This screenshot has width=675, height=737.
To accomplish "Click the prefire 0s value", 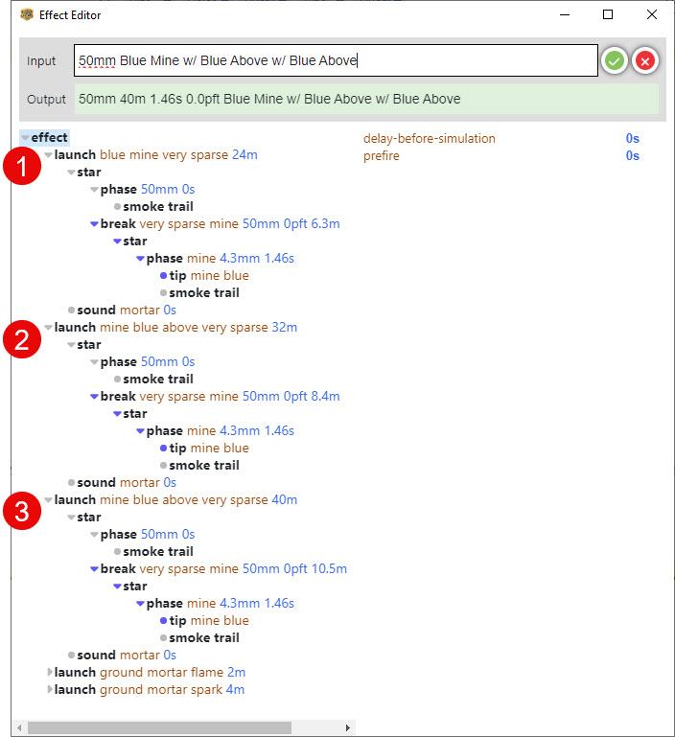I will [x=632, y=155].
